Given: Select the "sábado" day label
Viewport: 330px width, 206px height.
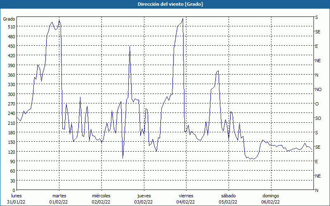Looking at the screenshot, I should 229,196.
